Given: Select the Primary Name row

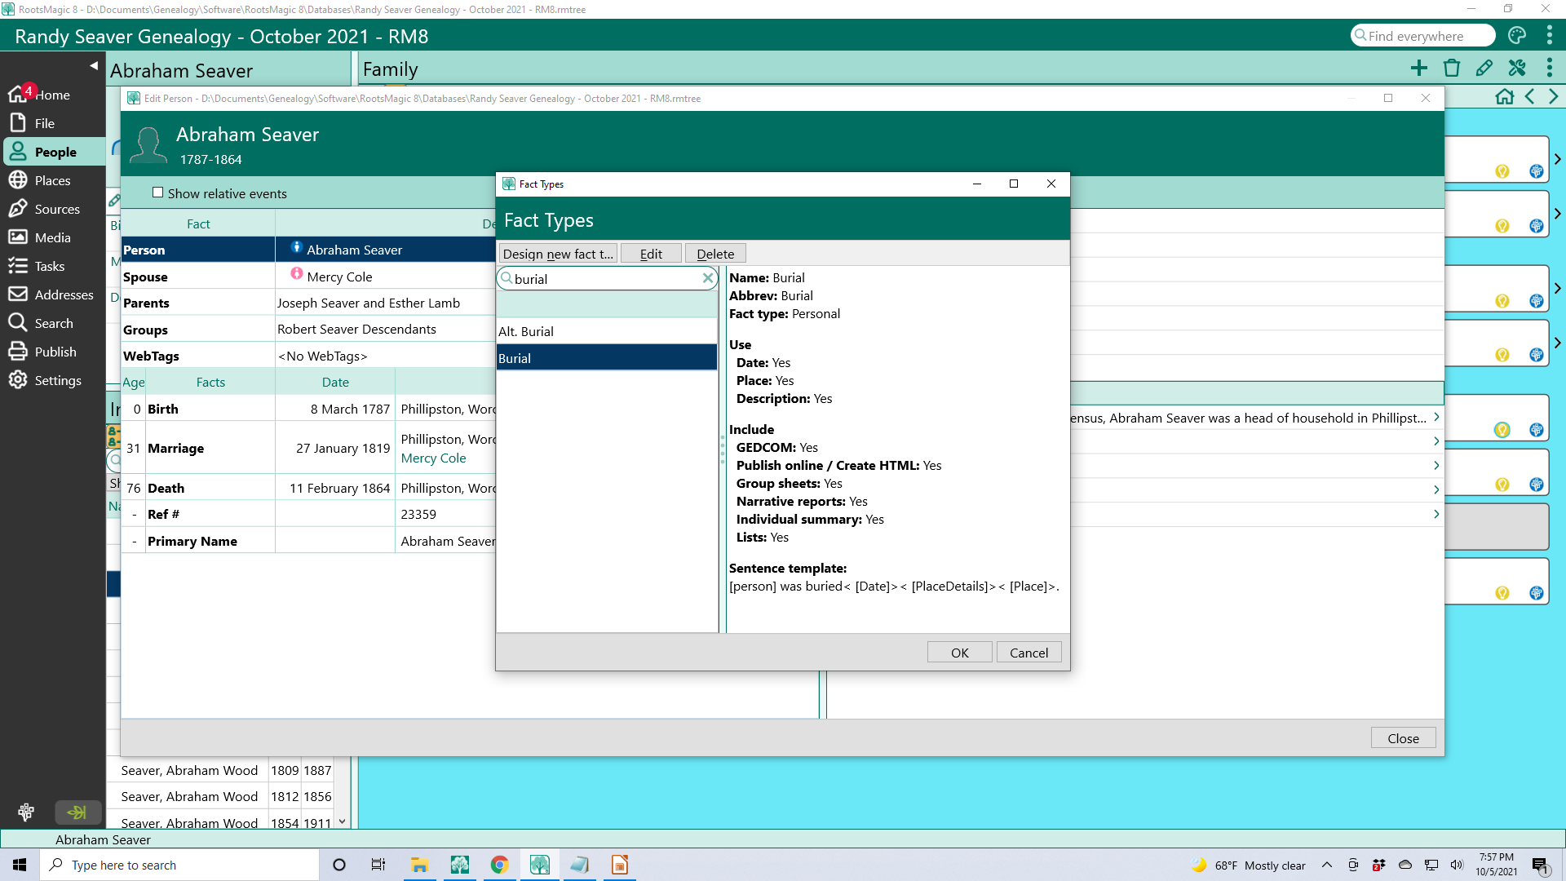Looking at the screenshot, I should click(x=308, y=541).
